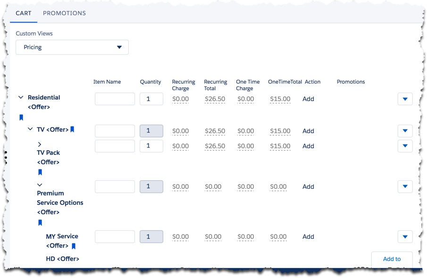The image size is (427, 278).
Task: Open actions menu for Residential row
Action: pyautogui.click(x=405, y=99)
